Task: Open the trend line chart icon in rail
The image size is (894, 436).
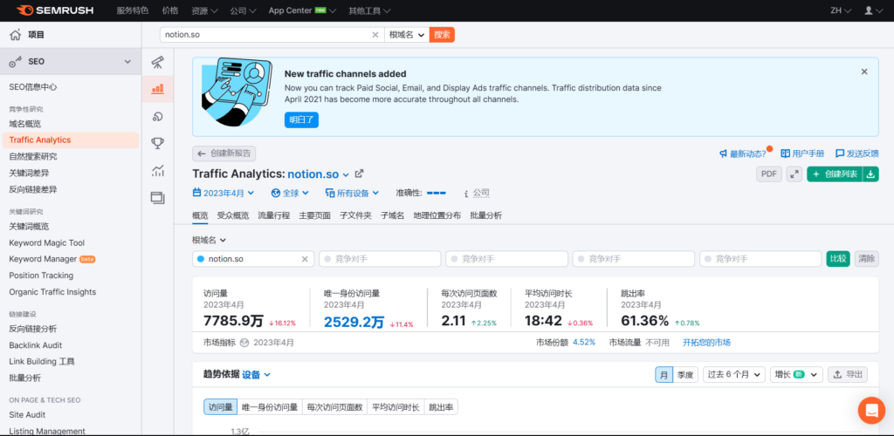Action: (158, 170)
